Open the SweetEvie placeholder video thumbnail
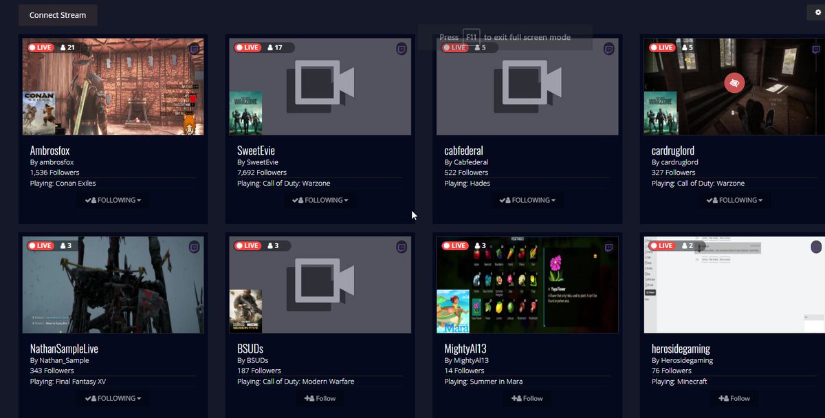This screenshot has height=418, width=825. [320, 87]
